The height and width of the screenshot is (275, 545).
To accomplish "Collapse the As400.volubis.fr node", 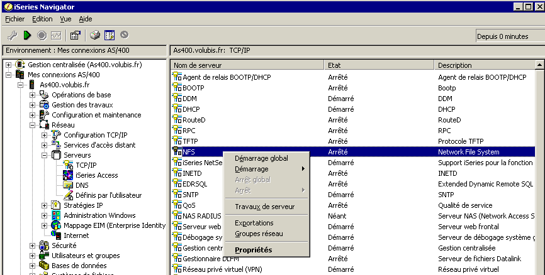I will point(21,85).
